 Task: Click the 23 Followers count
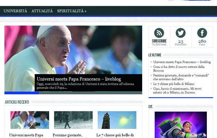(x=180, y=43)
